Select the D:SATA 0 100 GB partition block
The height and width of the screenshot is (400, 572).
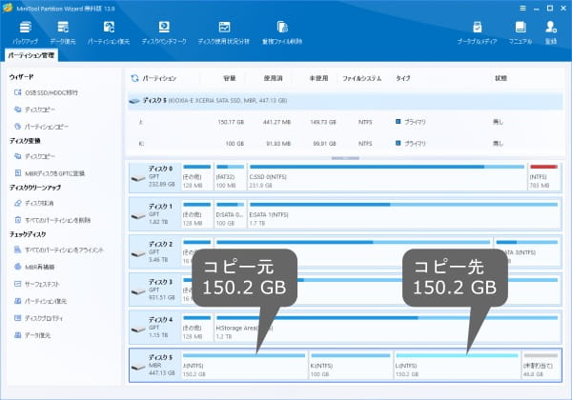[x=230, y=215]
